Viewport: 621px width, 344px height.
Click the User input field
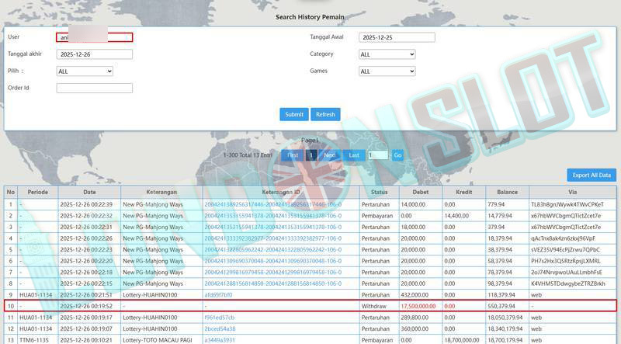tap(94, 37)
